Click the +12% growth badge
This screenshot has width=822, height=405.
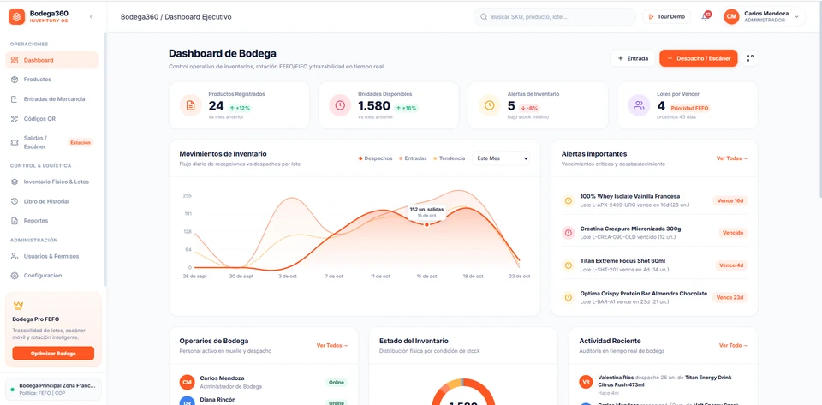click(240, 108)
